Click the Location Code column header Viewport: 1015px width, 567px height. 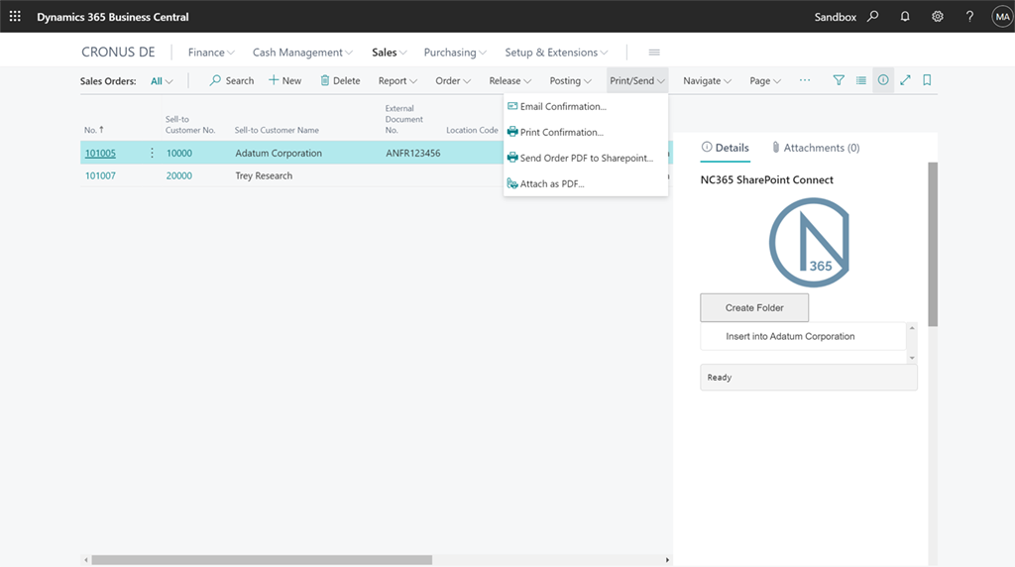[472, 130]
